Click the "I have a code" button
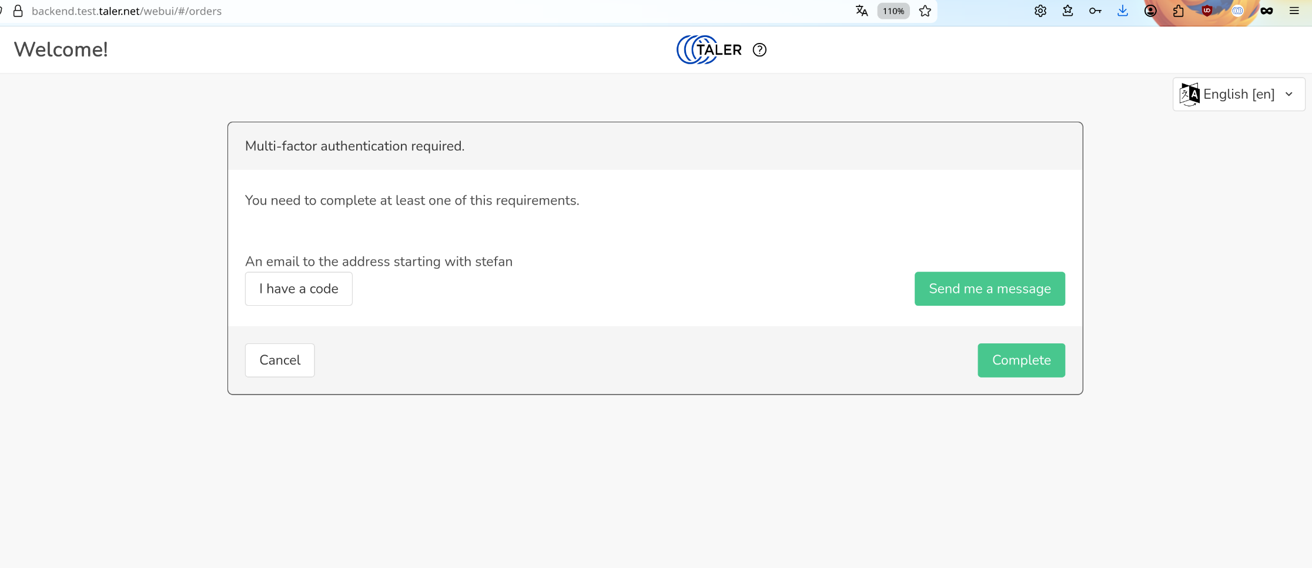Image resolution: width=1312 pixels, height=568 pixels. pyautogui.click(x=299, y=289)
